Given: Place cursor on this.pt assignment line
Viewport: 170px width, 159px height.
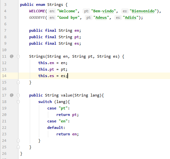Looking at the screenshot, I should click(x=53, y=69).
